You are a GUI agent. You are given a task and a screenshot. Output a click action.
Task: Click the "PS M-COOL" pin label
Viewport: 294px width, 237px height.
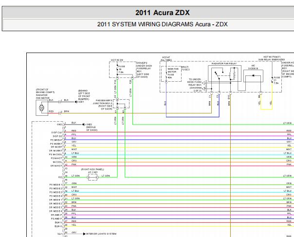coord(55,154)
